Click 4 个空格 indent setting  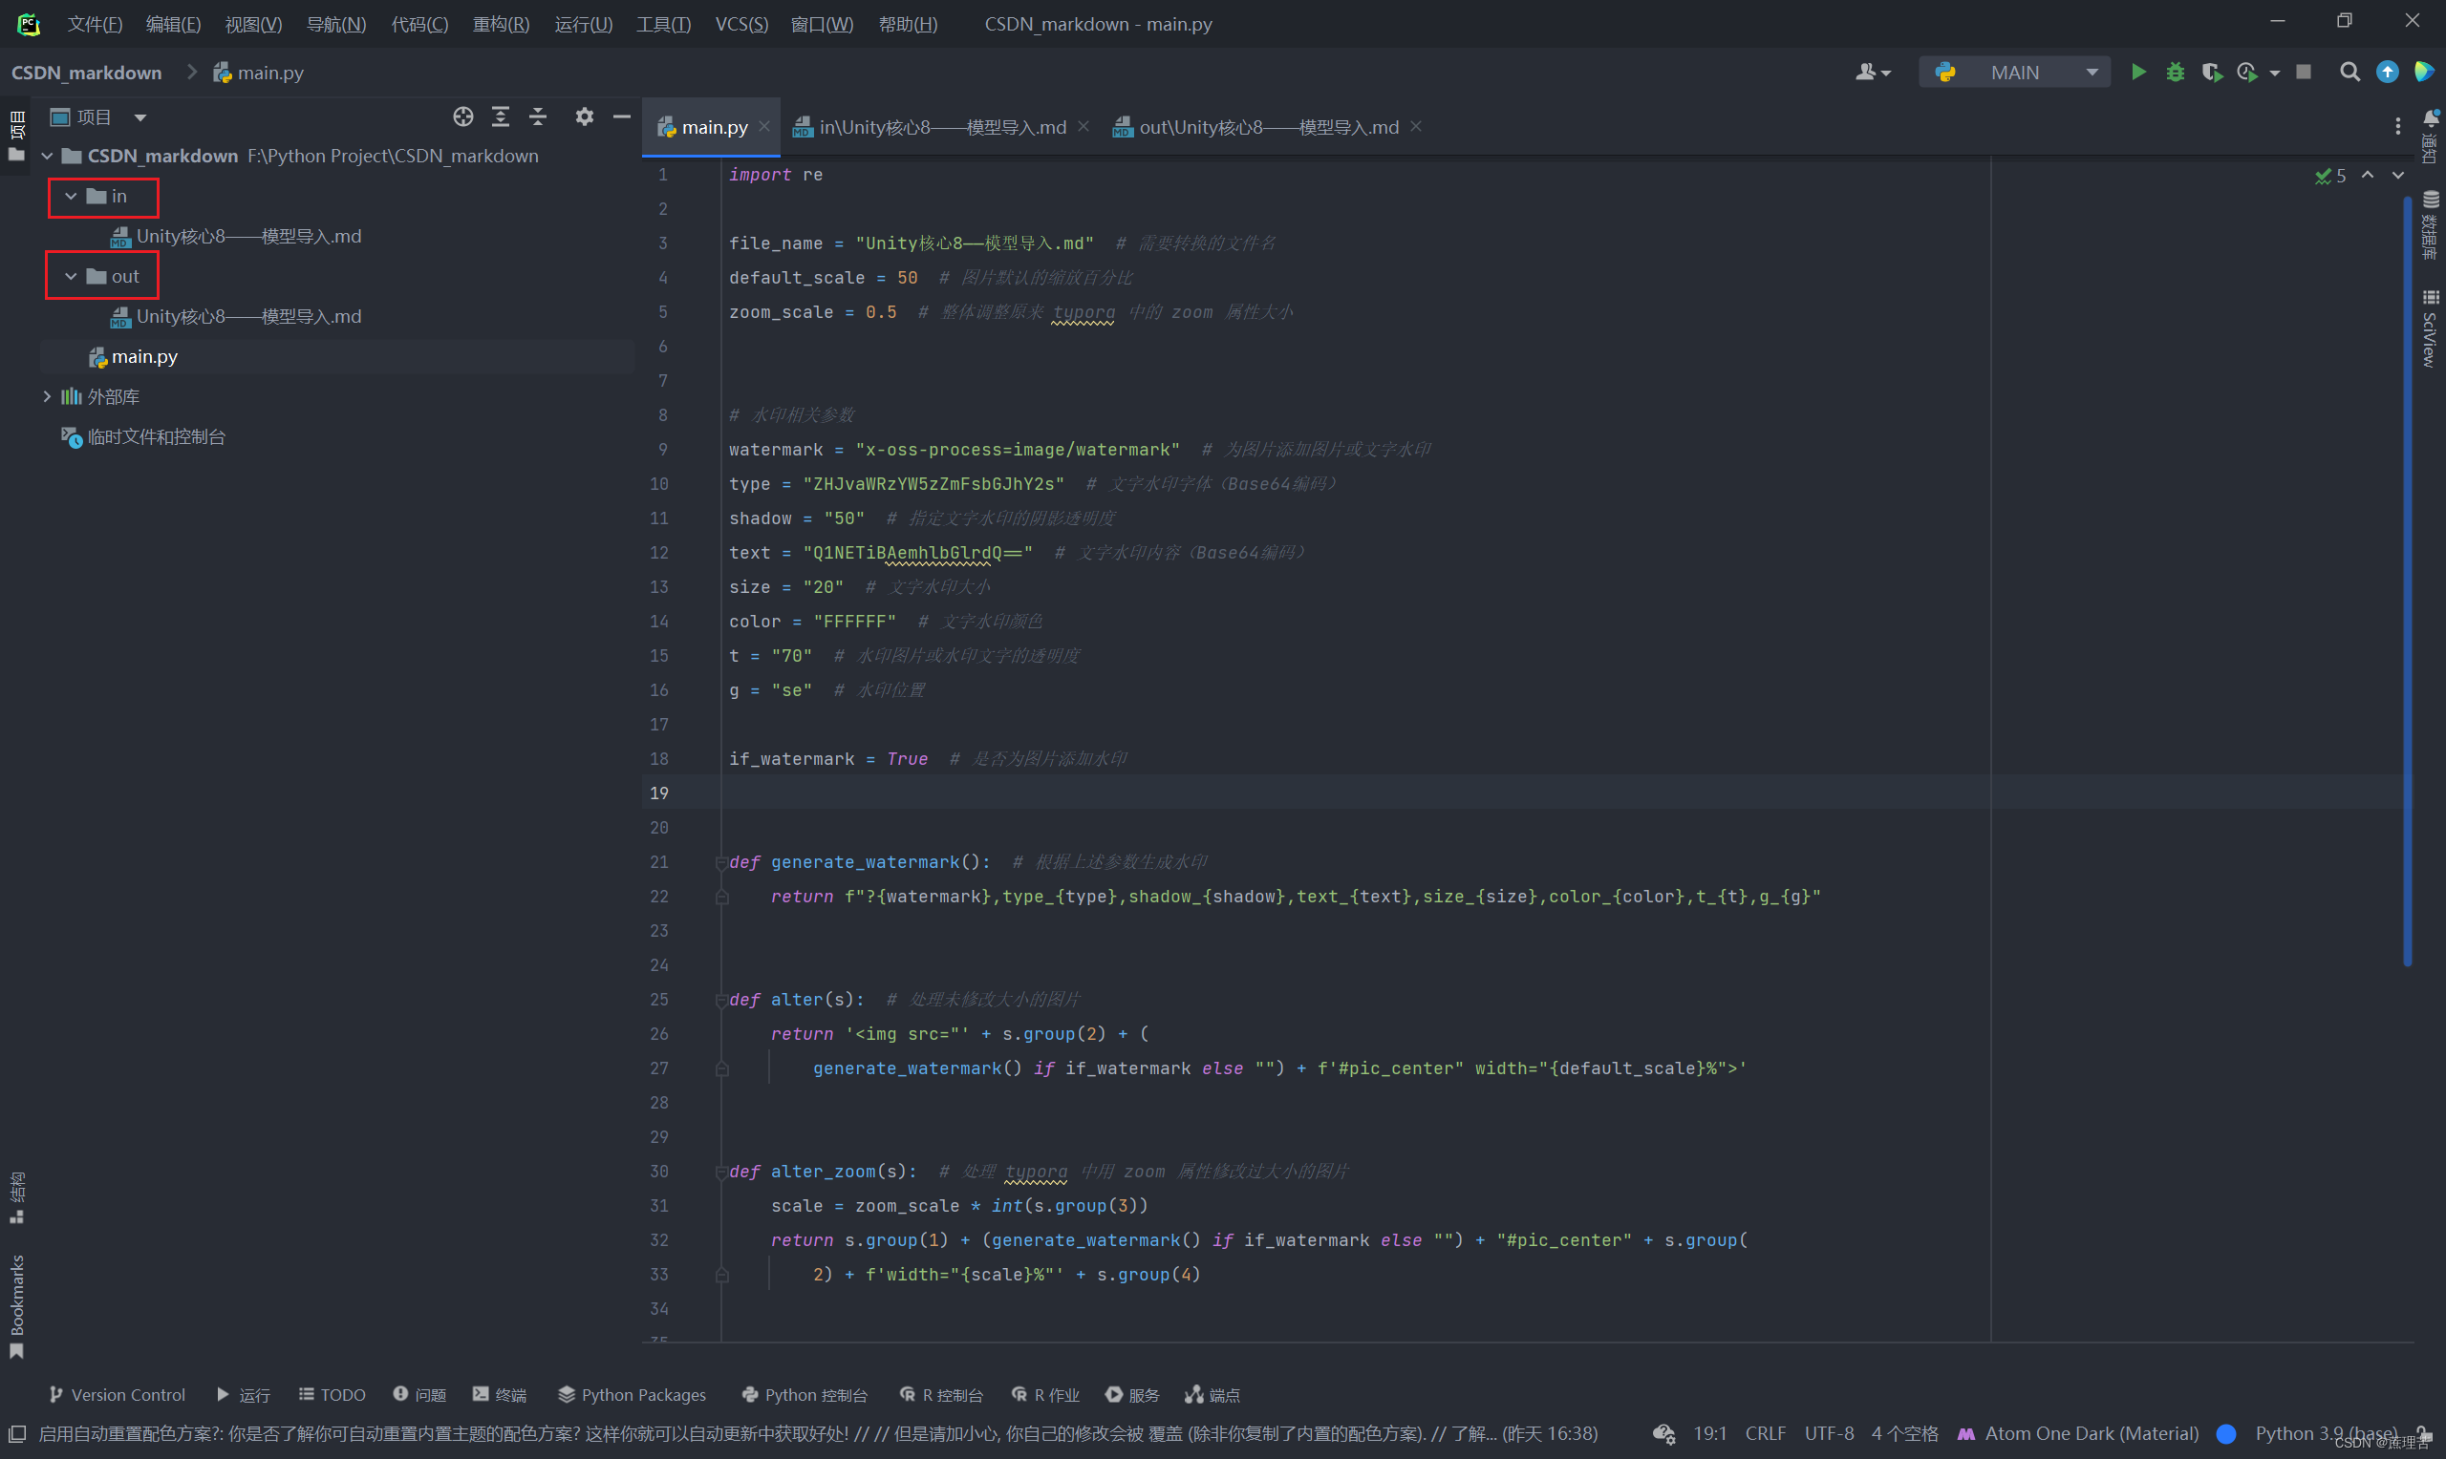point(1905,1434)
